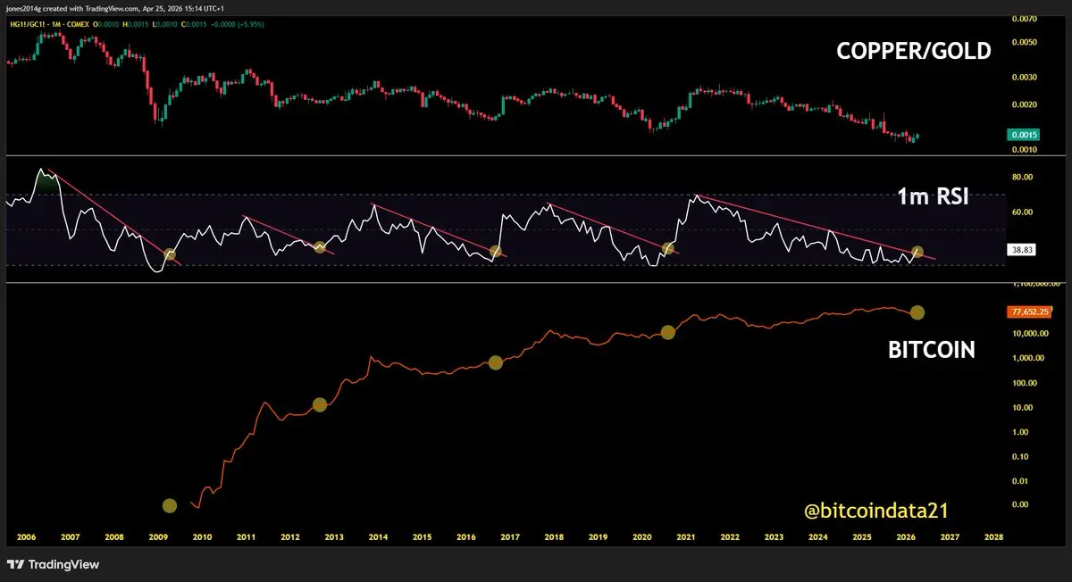This screenshot has height=582, width=1072.
Task: Click the 60.00 RSI axis label
Action: [x=1025, y=212]
